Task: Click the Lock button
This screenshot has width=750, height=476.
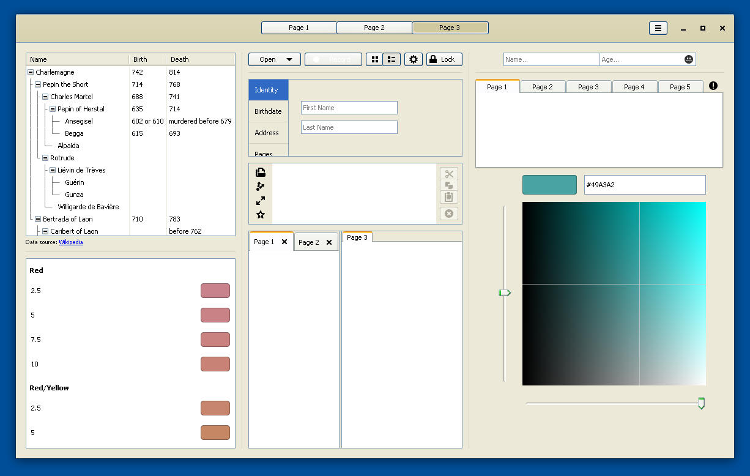Action: tap(444, 59)
